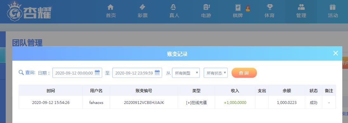
Task: Select the 20200912VCBEHJJAJK transaction number
Action: point(144,103)
